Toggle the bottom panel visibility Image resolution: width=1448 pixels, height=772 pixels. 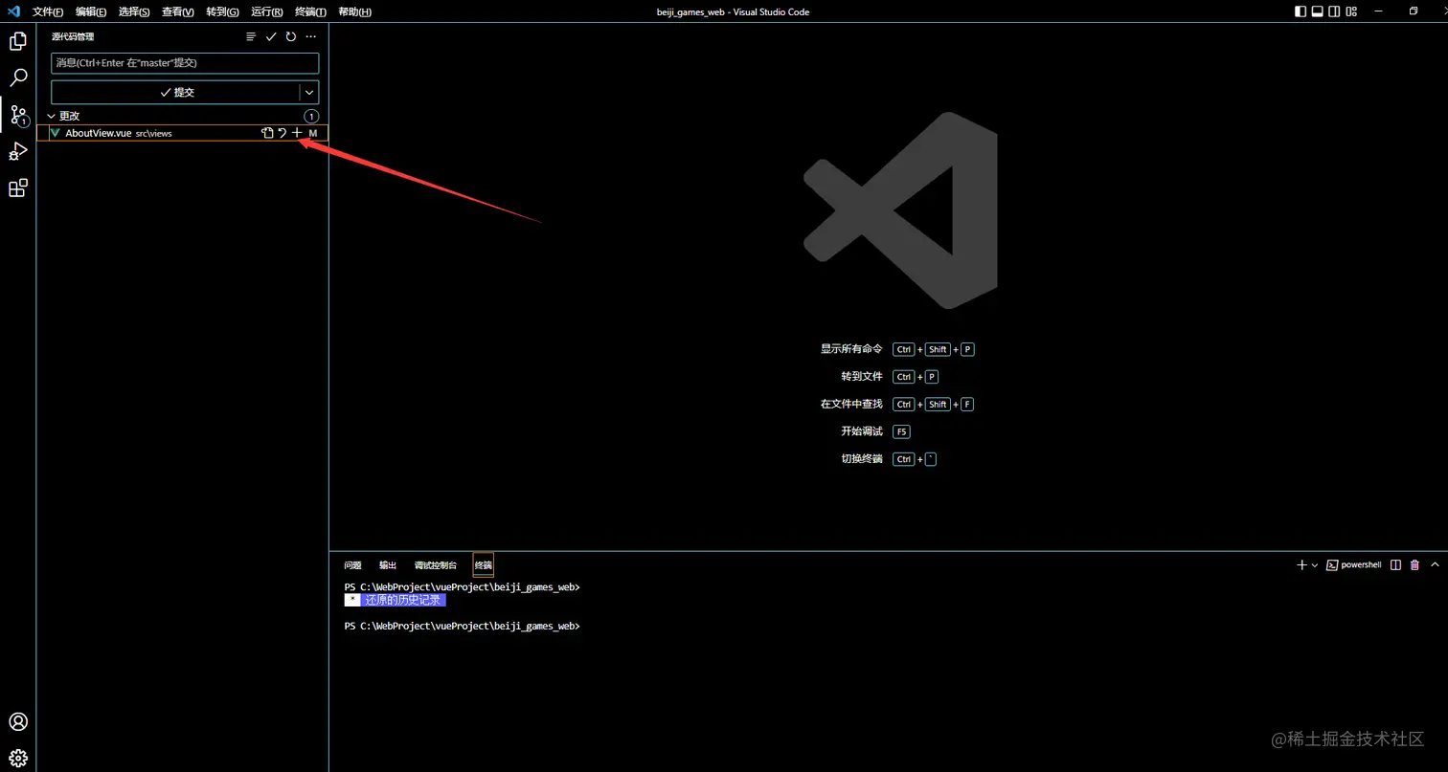pyautogui.click(x=1318, y=11)
